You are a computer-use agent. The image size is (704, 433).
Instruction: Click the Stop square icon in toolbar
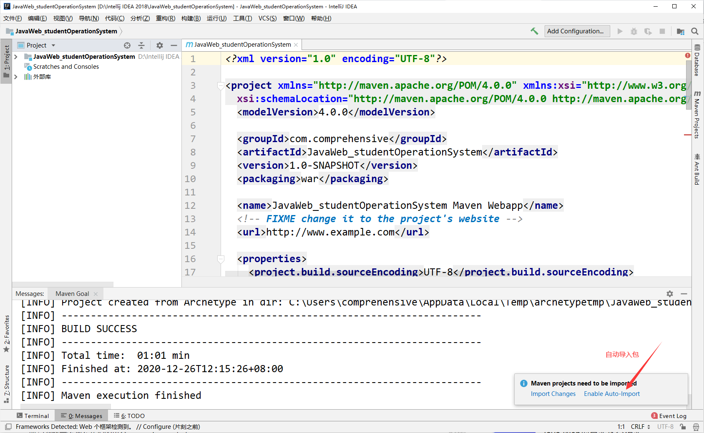click(x=662, y=31)
